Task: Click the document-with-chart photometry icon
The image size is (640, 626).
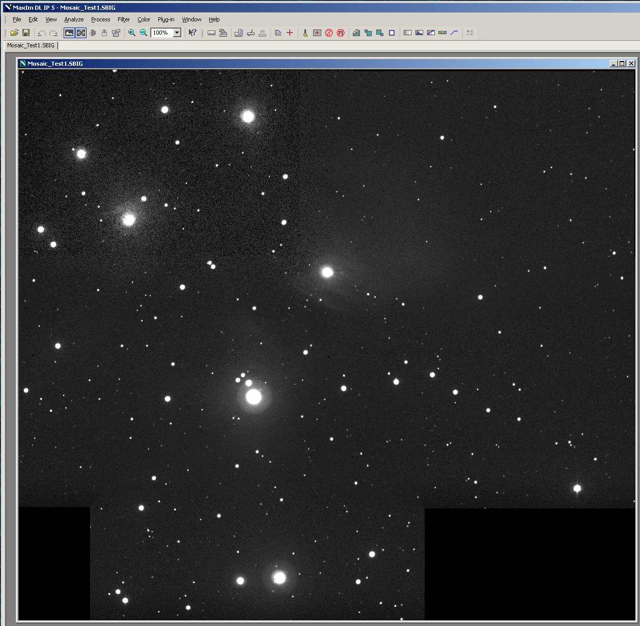Action: pos(239,33)
